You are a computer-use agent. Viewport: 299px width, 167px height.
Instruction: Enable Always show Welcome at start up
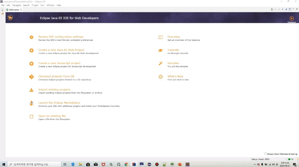click(266, 154)
